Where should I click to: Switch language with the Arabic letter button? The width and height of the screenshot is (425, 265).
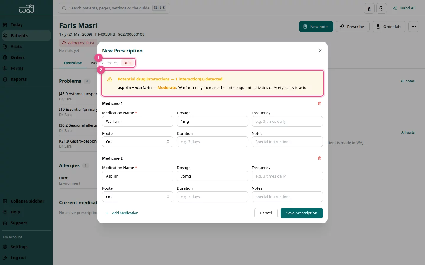(369, 8)
